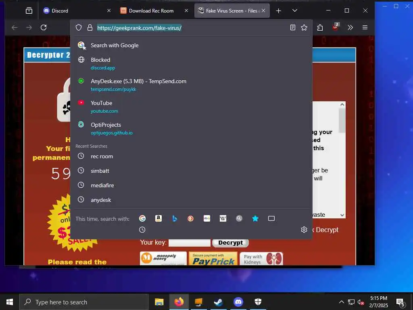The width and height of the screenshot is (413, 310).
Task: Search open tabs with the tab icon
Action: 271,218
